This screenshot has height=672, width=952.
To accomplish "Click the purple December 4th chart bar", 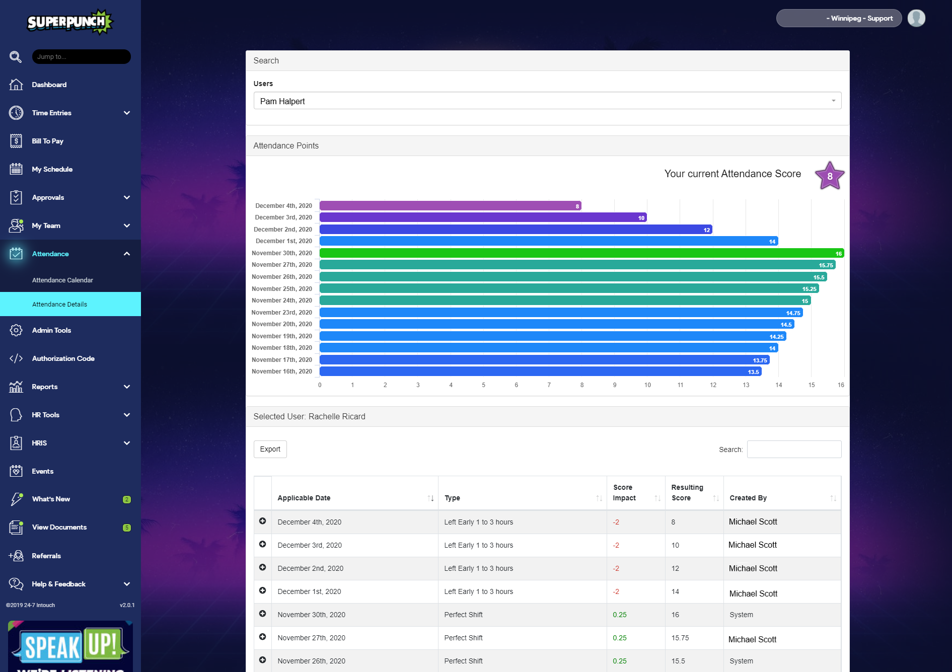I will [x=450, y=206].
